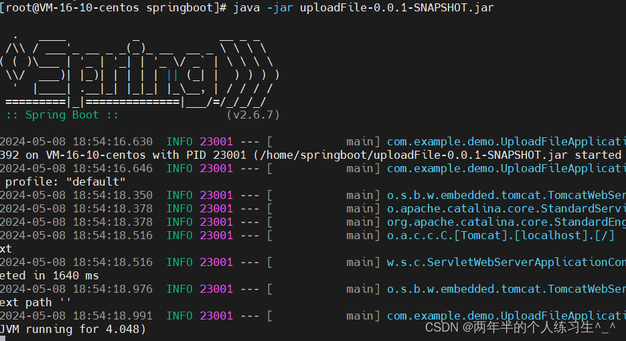
Task: Click the o.apache.catalina.core.StandardServi logger name
Action: point(506,209)
